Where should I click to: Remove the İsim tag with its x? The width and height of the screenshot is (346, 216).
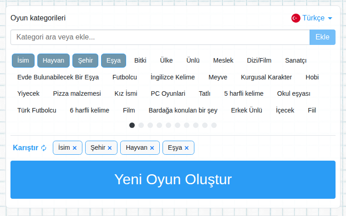[x=75, y=148]
